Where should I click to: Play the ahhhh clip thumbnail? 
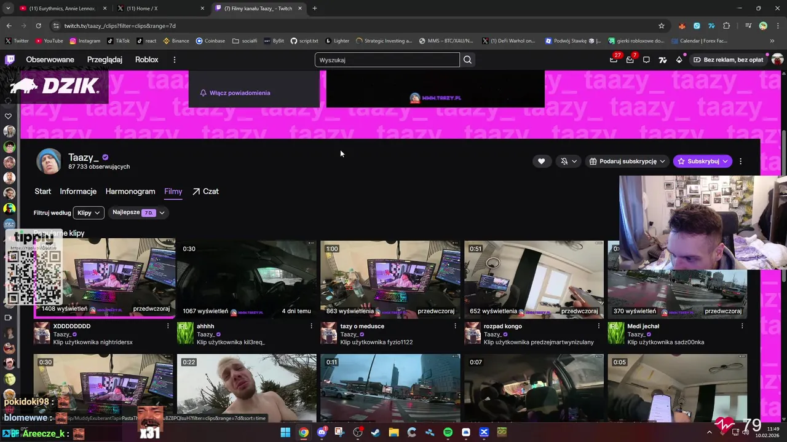point(247,278)
